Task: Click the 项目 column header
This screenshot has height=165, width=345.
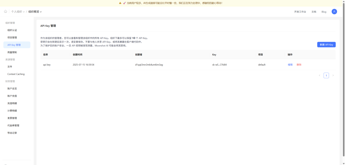Action: click(261, 54)
